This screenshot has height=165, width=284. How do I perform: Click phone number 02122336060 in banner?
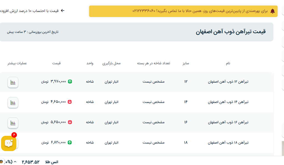pyautogui.click(x=144, y=11)
